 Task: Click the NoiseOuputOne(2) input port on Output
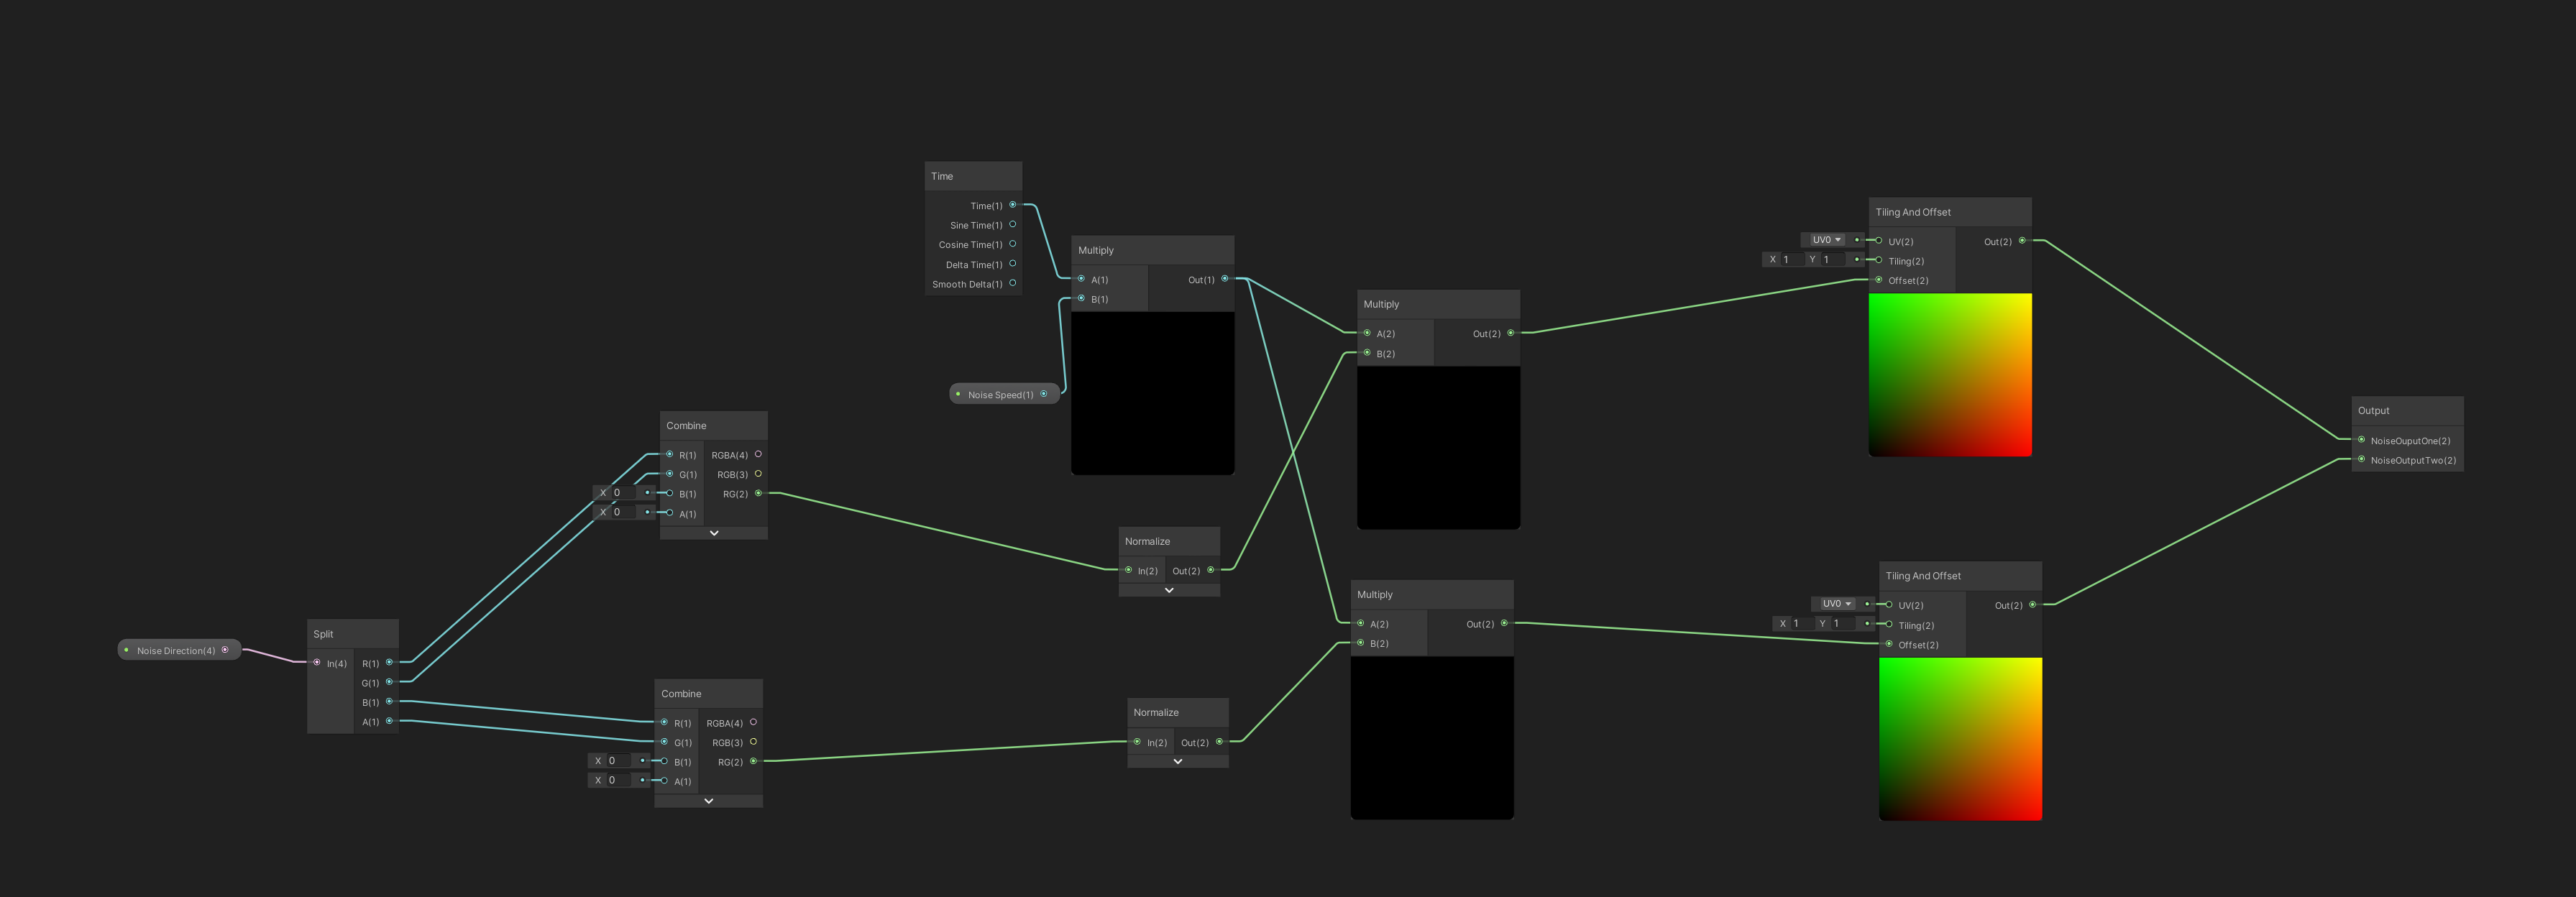tap(2361, 440)
